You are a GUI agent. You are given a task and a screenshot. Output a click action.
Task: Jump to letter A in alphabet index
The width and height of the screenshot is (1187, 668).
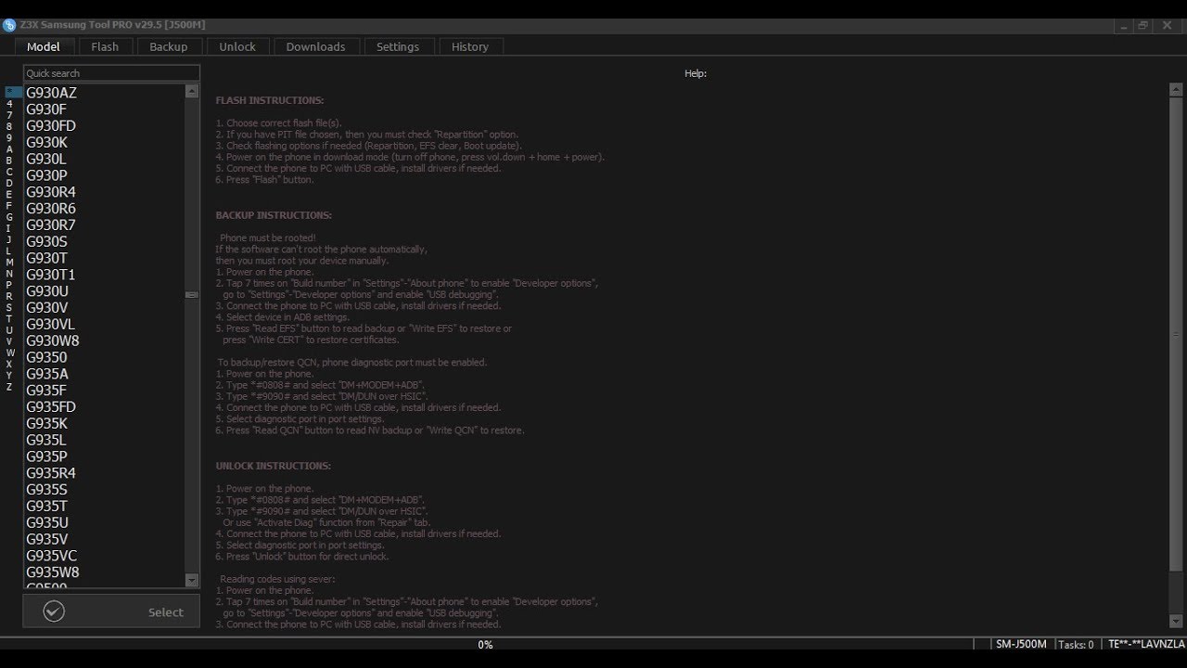tap(9, 148)
